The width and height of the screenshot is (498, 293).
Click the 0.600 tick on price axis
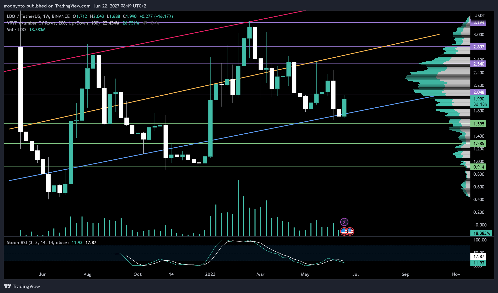coord(479,187)
